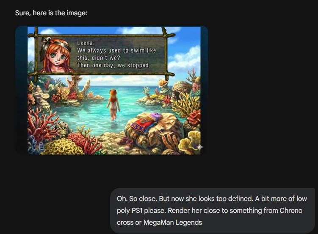Click the user message bubble about low poly

213,210
